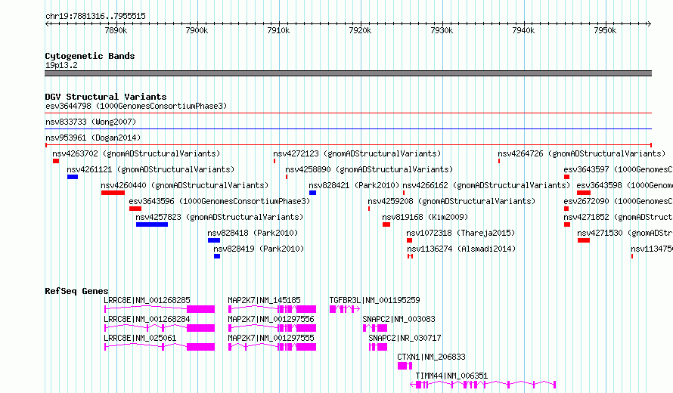Select the TIMM44 NM_006351 gene label

[451, 376]
